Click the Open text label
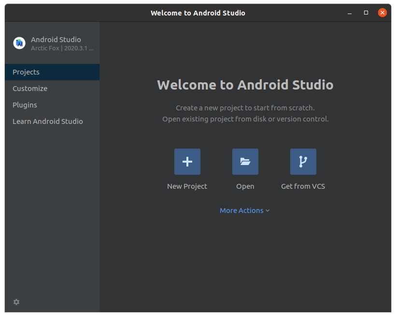 pos(245,187)
